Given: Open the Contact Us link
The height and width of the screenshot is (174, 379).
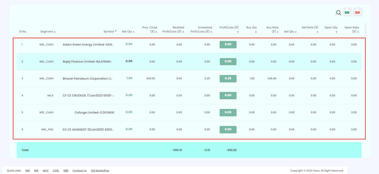Looking at the screenshot, I should coord(79,171).
